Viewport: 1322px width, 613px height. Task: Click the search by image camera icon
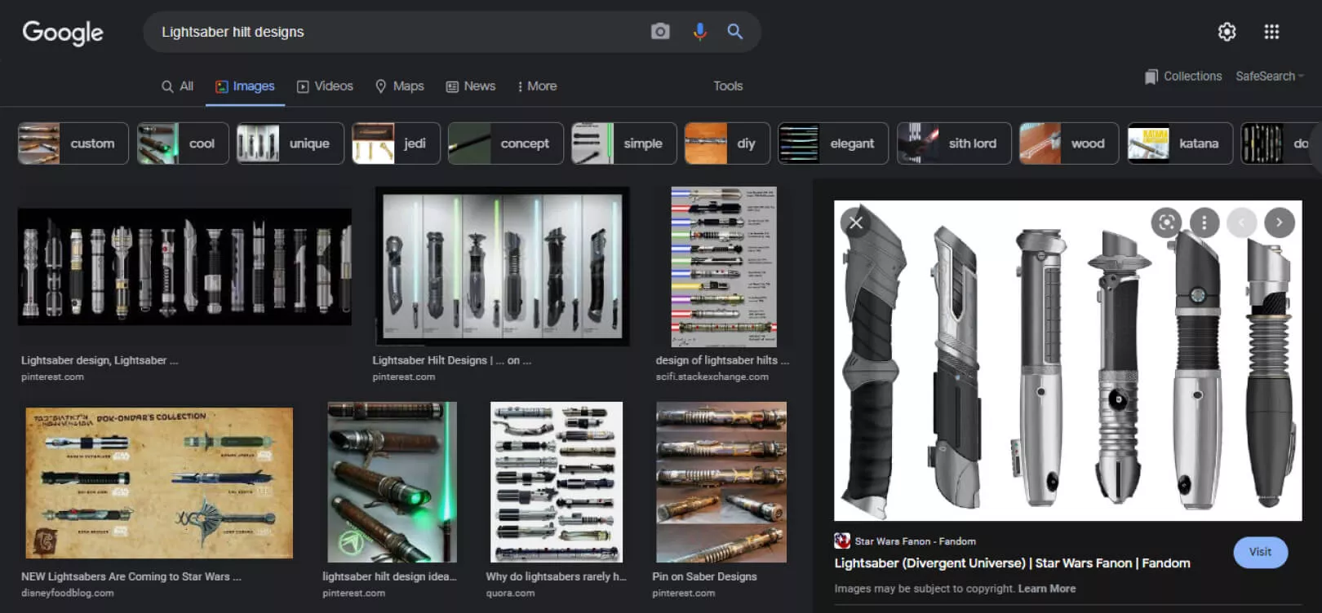click(660, 32)
